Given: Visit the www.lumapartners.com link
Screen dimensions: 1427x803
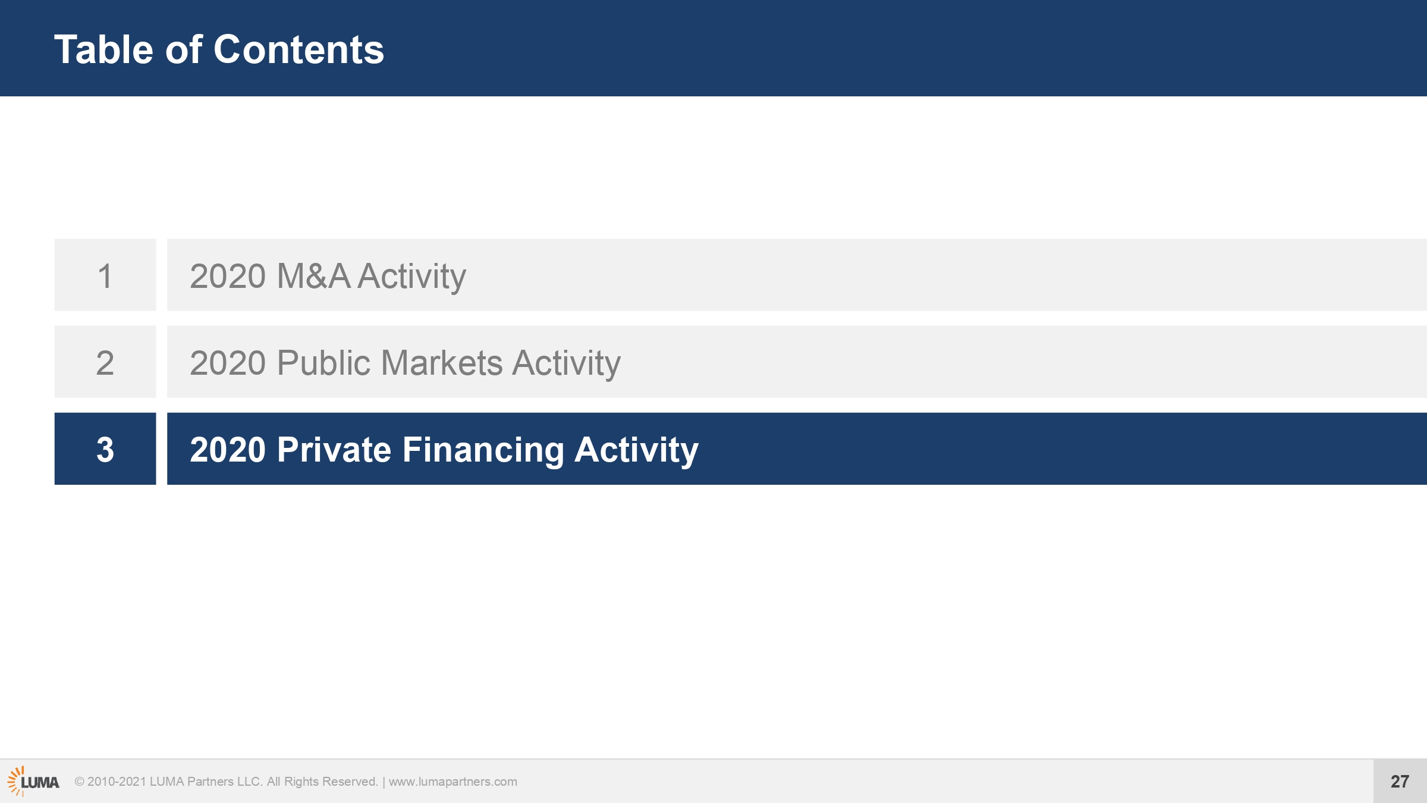Looking at the screenshot, I should [x=453, y=782].
